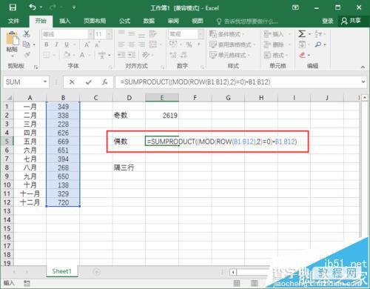Open the 单元格样式 menu

click(x=230, y=55)
